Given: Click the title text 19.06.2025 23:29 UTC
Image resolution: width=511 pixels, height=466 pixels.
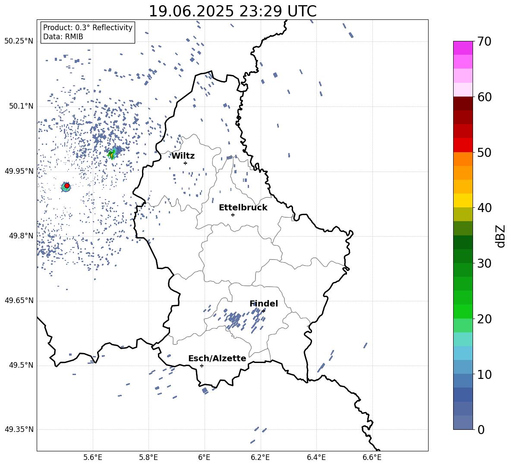Looking at the screenshot, I should pyautogui.click(x=233, y=11).
